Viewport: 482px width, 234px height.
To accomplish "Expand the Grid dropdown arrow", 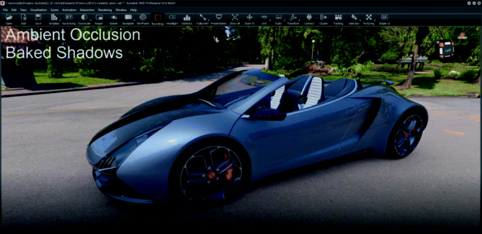I will click(x=270, y=20).
